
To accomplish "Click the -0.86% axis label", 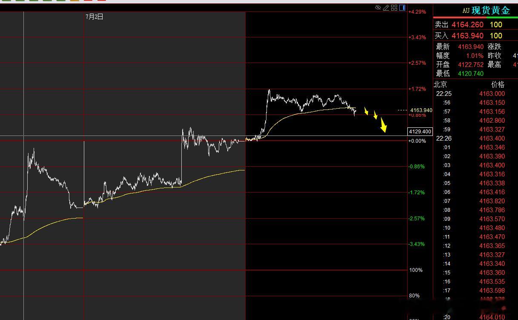I will 417,167.
